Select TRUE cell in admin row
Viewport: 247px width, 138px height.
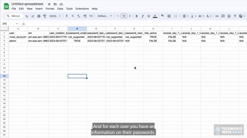[x=77, y=41]
